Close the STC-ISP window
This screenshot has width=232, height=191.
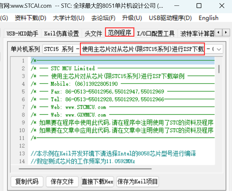[222, 6]
